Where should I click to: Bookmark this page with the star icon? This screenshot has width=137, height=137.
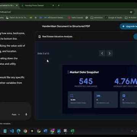tap(131, 12)
